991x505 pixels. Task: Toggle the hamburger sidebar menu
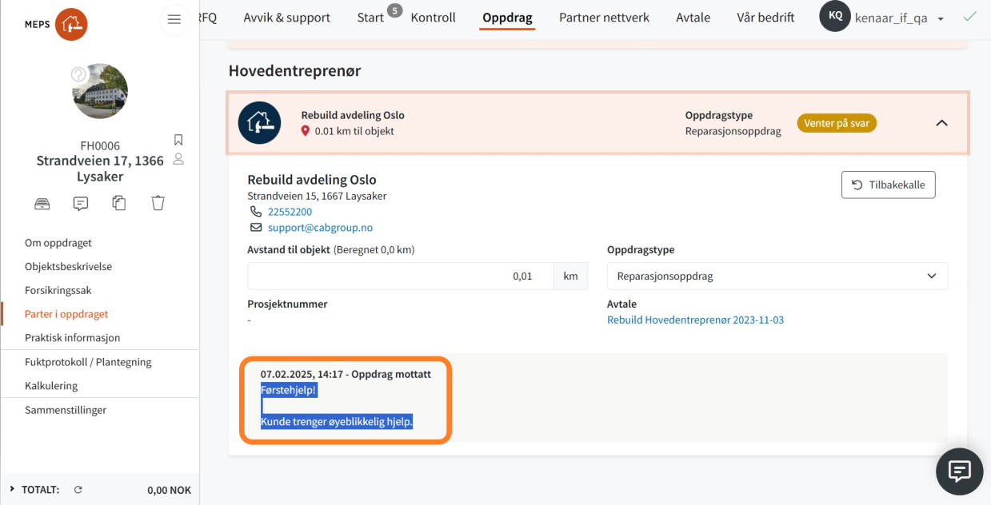coord(174,20)
